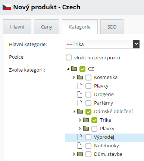Image resolution: width=144 pixels, height=161 pixels.
Task: Click the Czech flag icon
Action: pos(7,7)
